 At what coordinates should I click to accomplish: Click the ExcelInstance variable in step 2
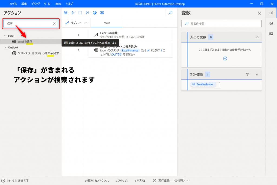[x=130, y=50]
